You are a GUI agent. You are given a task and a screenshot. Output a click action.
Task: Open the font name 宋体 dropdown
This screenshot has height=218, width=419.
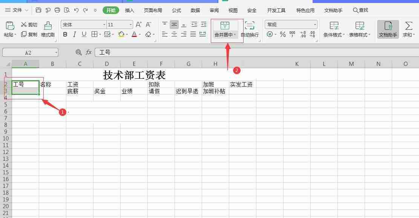click(x=104, y=24)
